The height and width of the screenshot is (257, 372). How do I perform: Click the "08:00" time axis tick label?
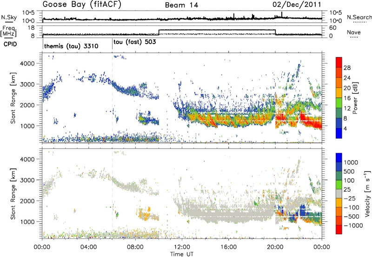point(135,247)
